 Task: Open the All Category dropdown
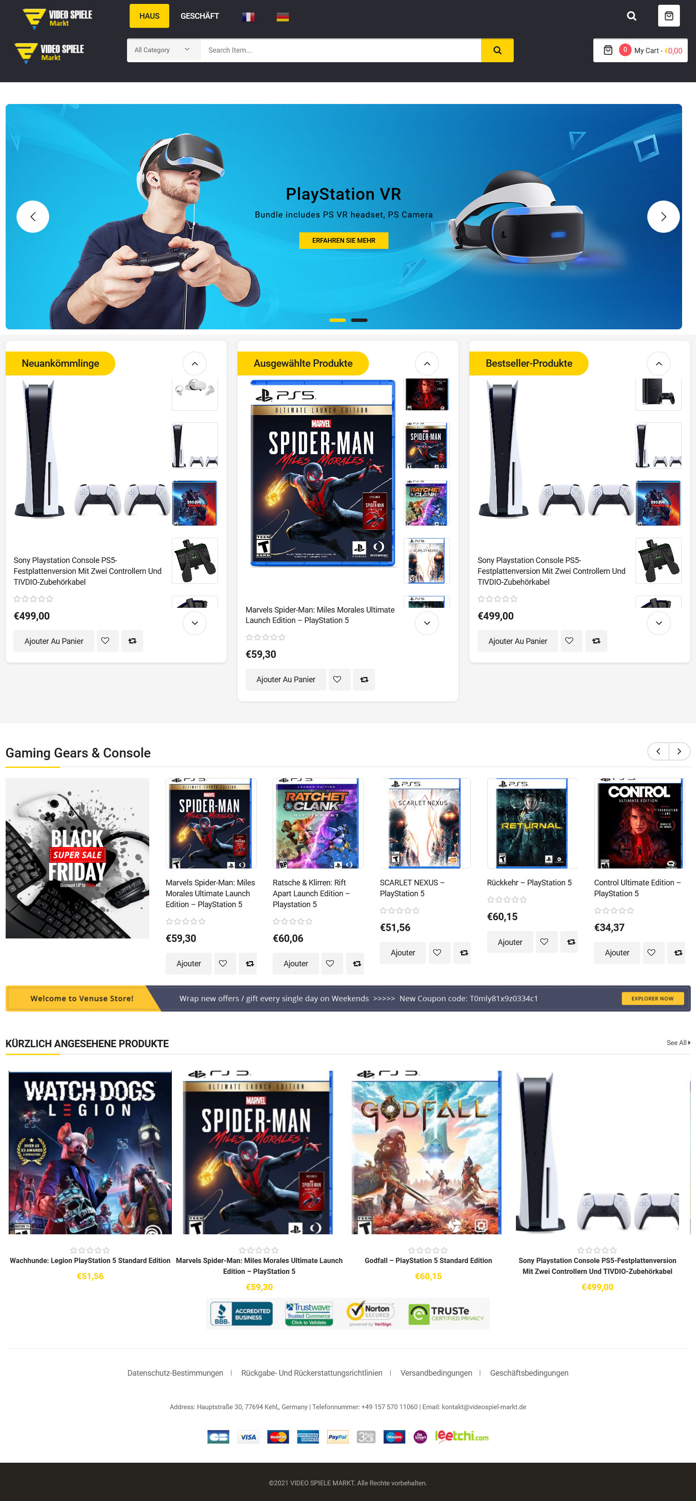[x=163, y=50]
